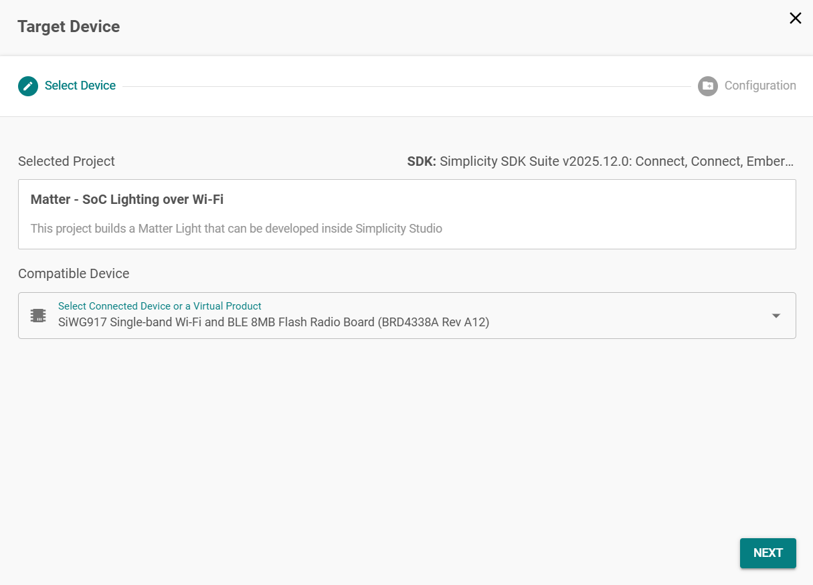
Task: Click the Selected Project label
Action: [x=66, y=161]
